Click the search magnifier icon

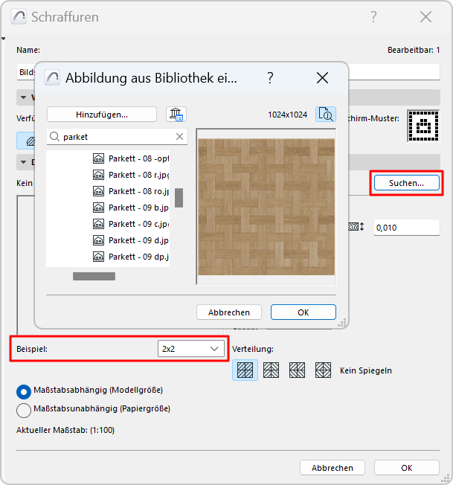pos(54,136)
